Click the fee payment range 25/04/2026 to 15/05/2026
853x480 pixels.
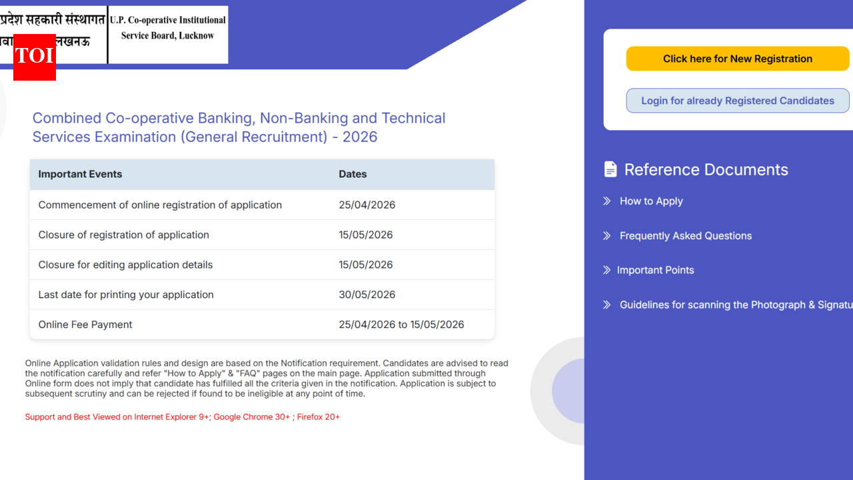point(401,325)
